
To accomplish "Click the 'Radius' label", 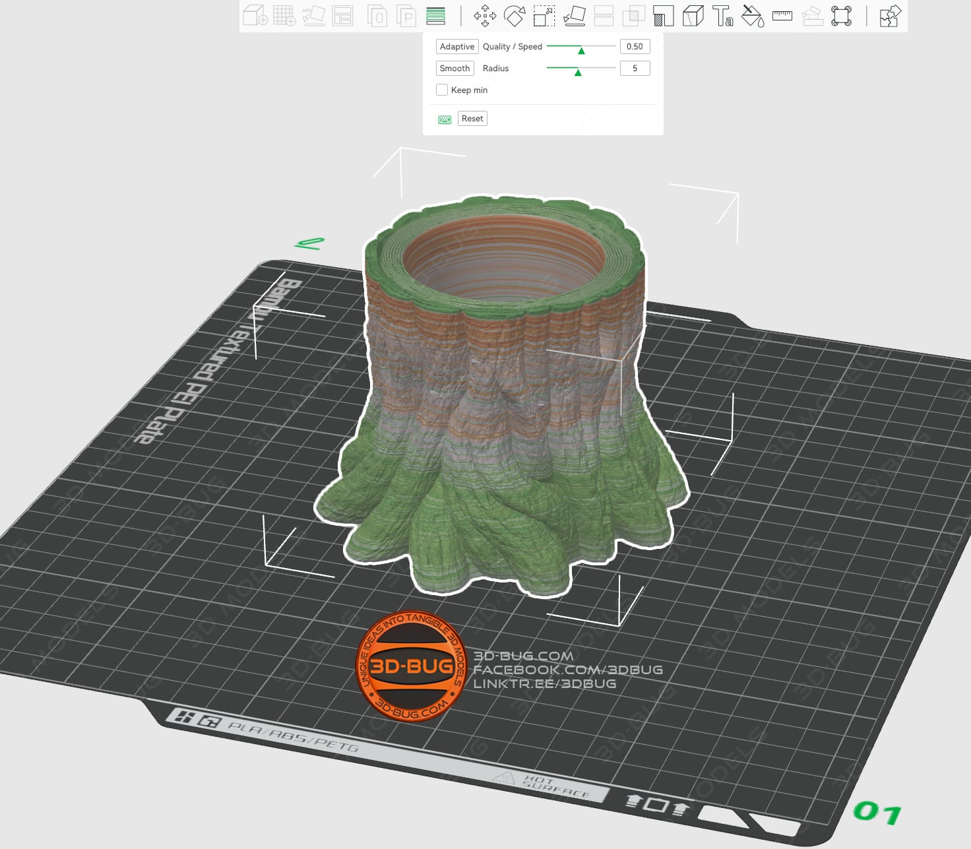I will click(x=495, y=69).
